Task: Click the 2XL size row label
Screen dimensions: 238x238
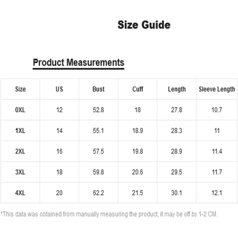Action: coord(20,152)
